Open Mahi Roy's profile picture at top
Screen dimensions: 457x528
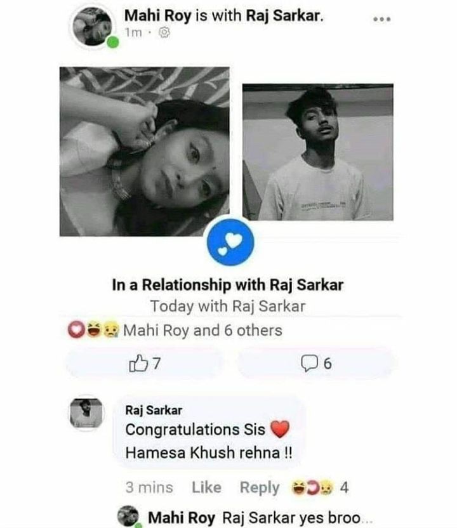click(92, 27)
